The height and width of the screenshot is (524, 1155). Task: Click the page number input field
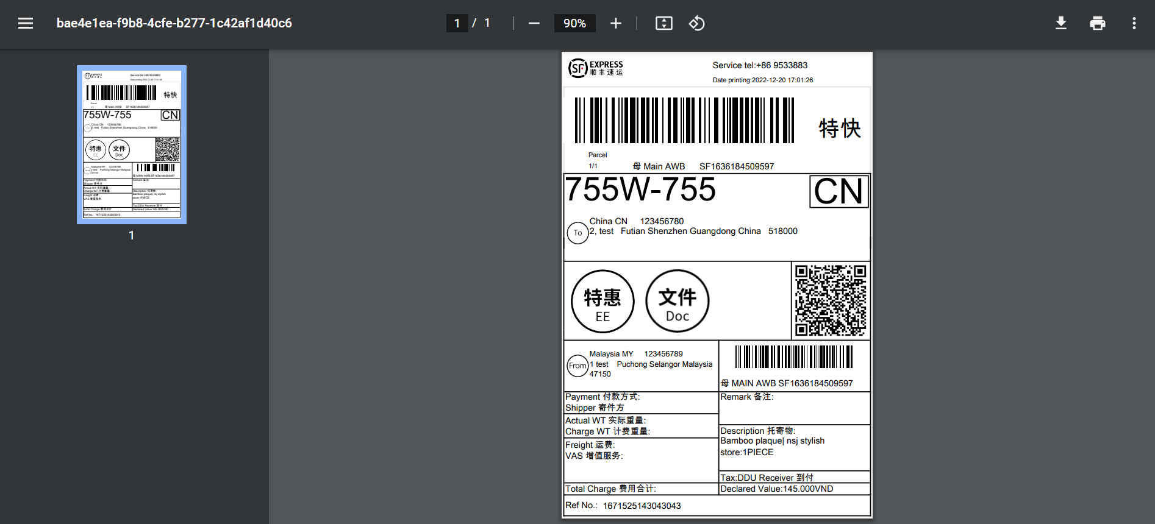pyautogui.click(x=457, y=23)
